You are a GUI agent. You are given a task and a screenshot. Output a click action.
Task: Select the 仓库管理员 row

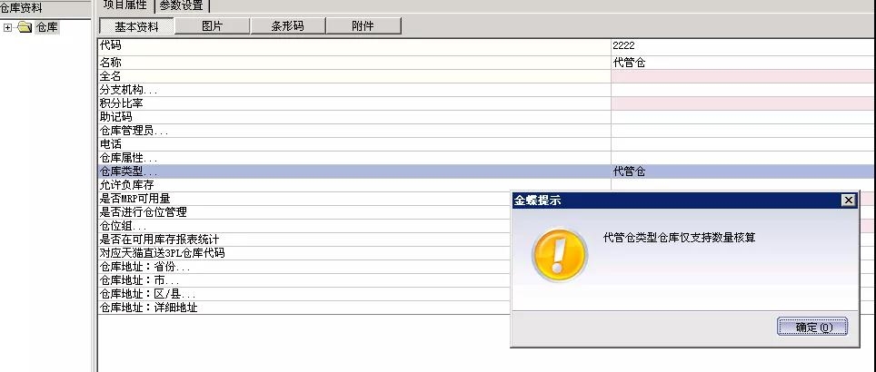coord(354,131)
